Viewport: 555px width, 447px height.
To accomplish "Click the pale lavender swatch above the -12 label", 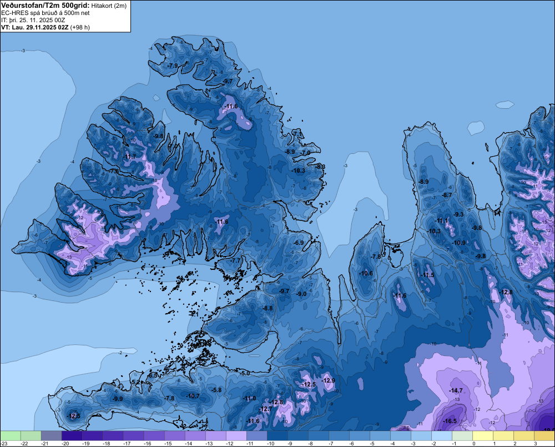I will point(236,435).
